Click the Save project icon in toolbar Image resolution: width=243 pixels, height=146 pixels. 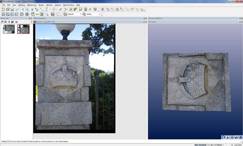coord(12,9)
